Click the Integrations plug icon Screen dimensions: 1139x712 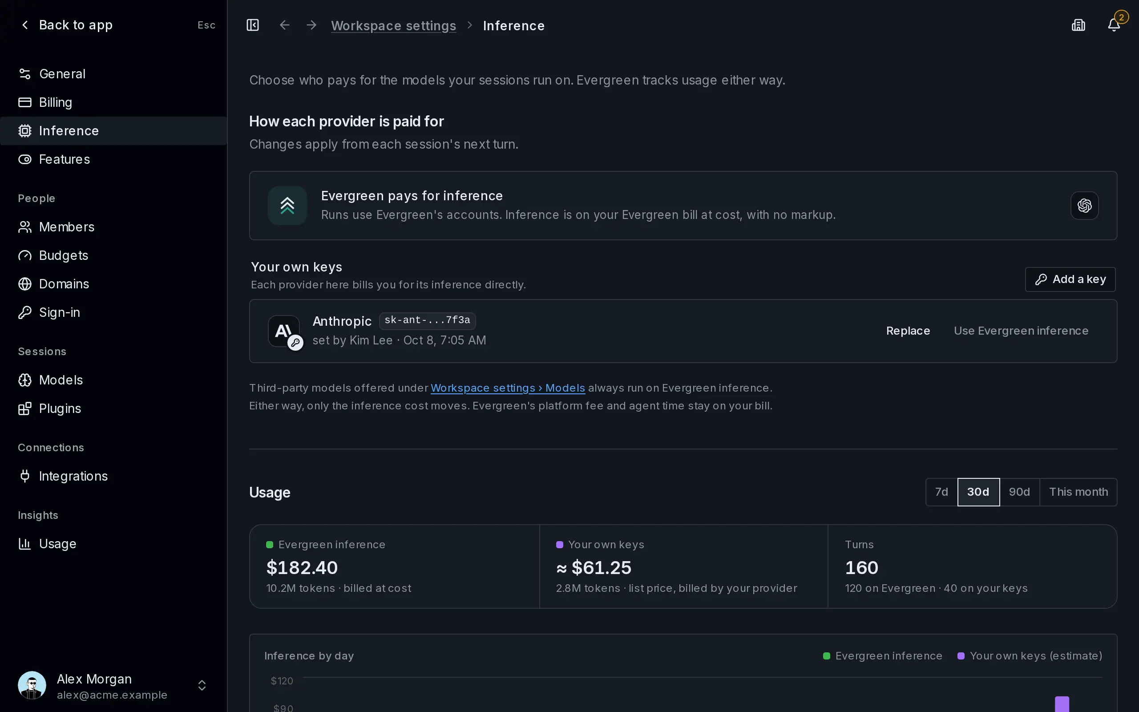(x=25, y=476)
